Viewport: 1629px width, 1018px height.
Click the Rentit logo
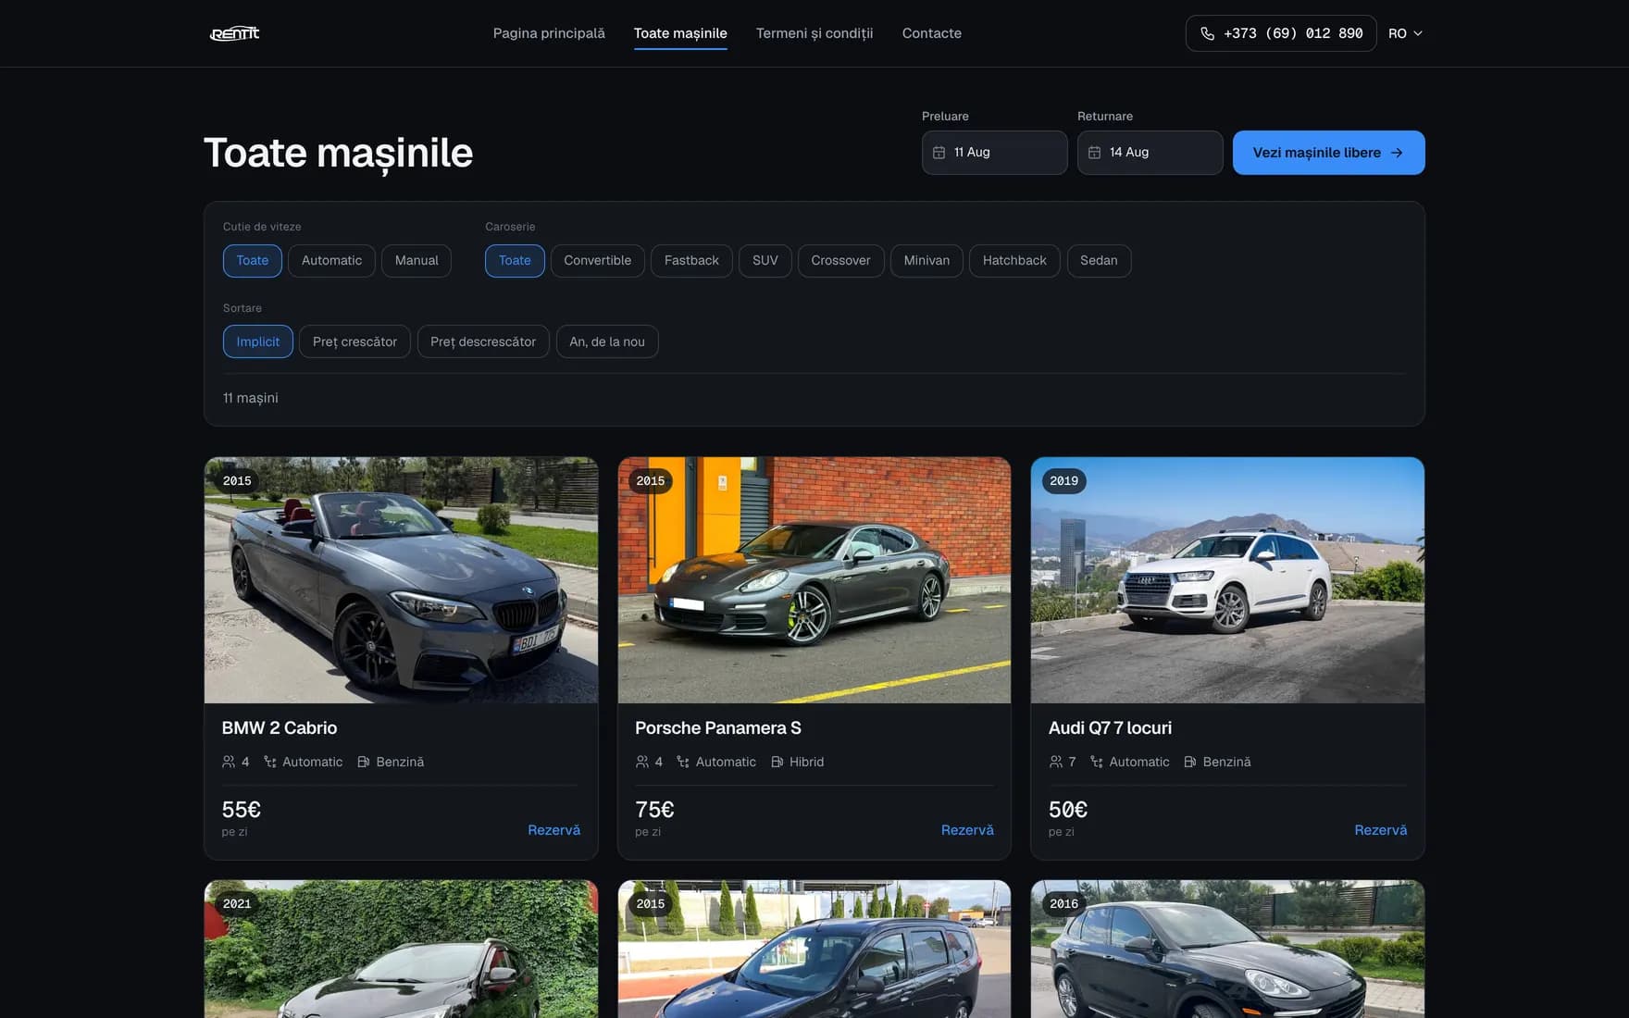234,33
